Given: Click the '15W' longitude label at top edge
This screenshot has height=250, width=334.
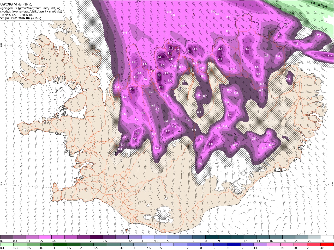Looking at the screenshot, I should point(277,1).
